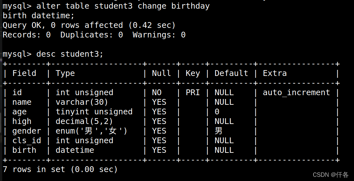Click the 'datetime' type in birth row

(x=75, y=150)
